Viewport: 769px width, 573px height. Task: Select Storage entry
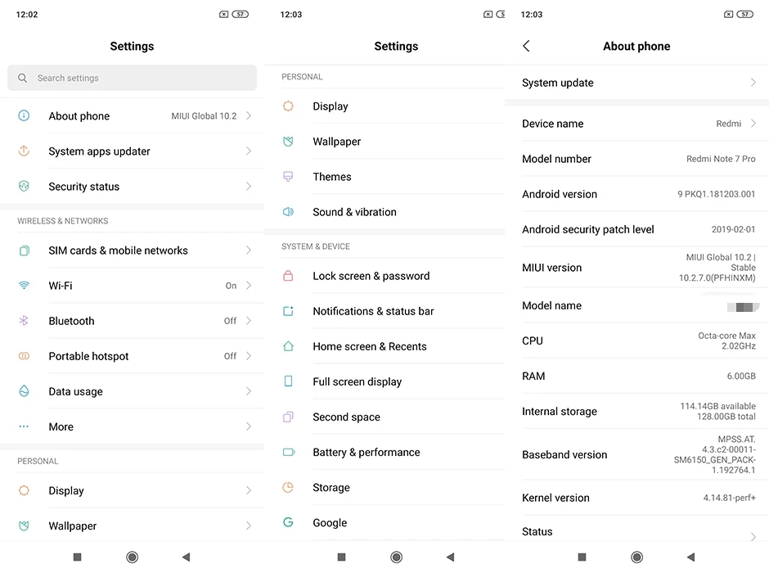[x=384, y=488]
